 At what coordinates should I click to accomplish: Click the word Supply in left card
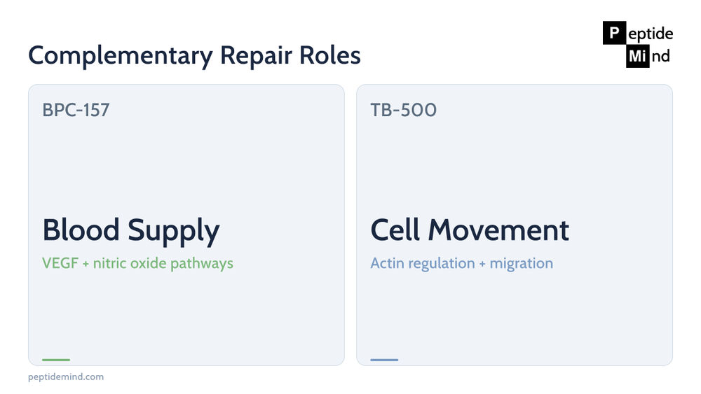174,232
